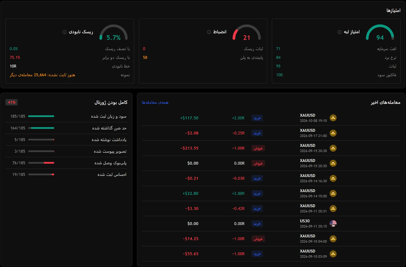Viewport: 406px width, 267px height.
Task: Click the 21 discipline score gauge
Action: tap(247, 33)
